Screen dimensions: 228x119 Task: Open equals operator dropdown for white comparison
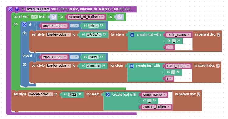(74, 26)
